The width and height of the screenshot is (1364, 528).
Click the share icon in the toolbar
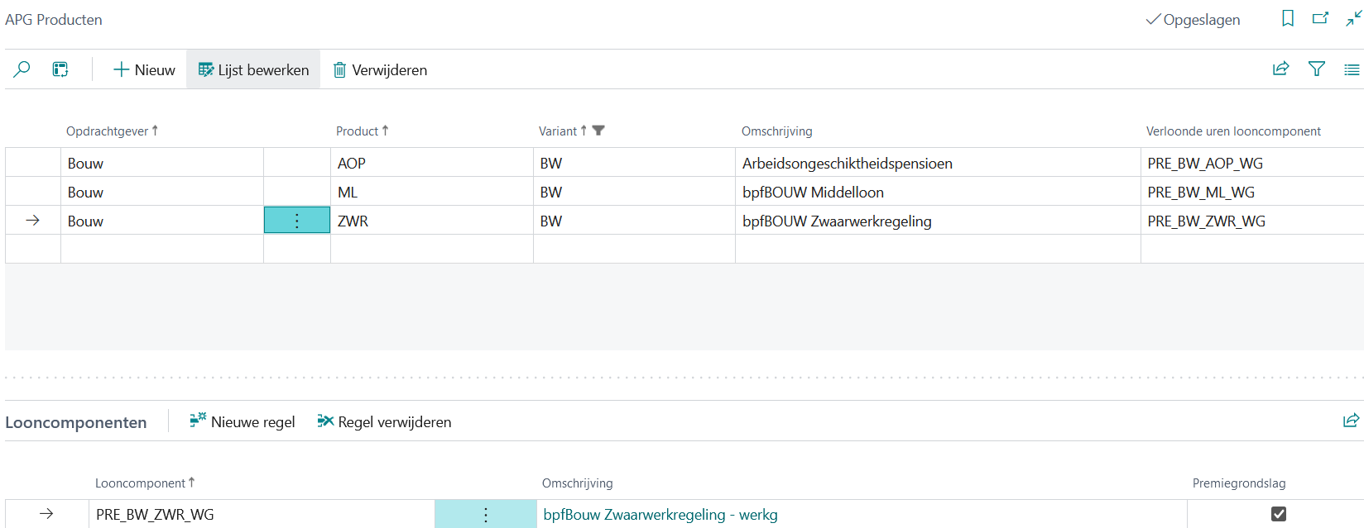pos(1280,69)
